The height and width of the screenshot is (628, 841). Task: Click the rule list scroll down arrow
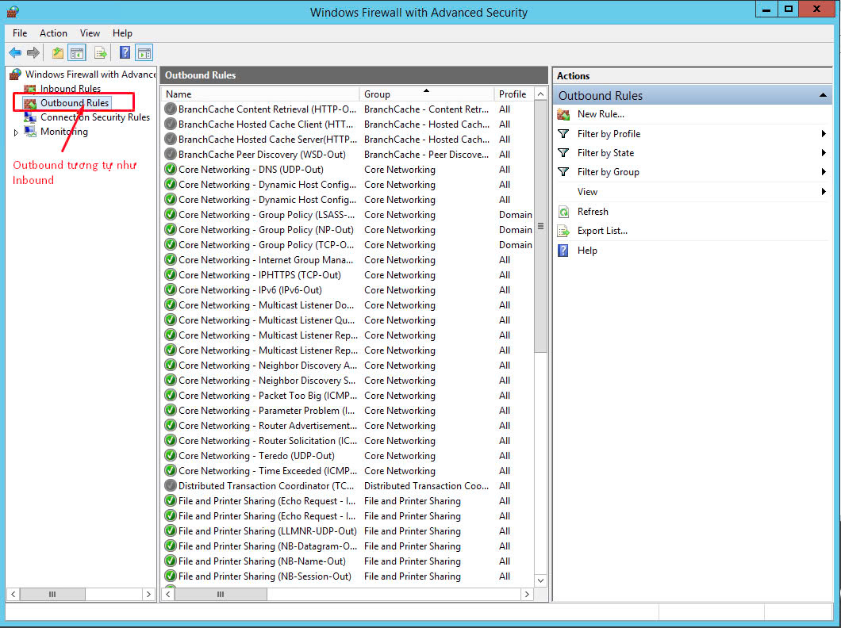(x=540, y=580)
